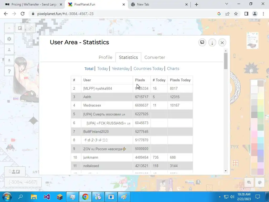Open tab search dropdown chevron
Screen dimensions: 269x202
(227, 4)
